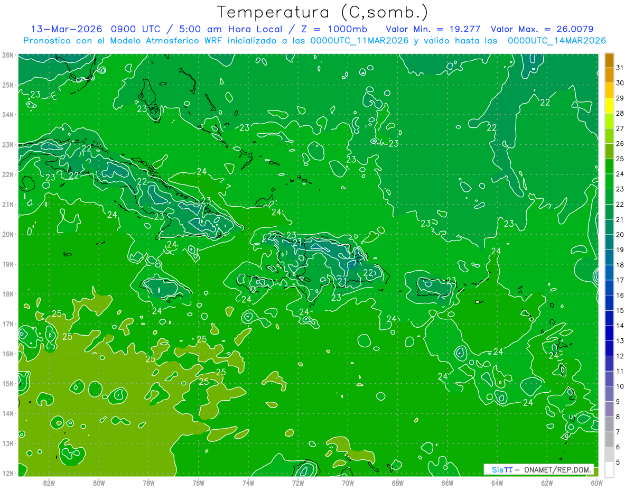Click legend value "12" on the color scale
The image size is (634, 490).
(x=620, y=356)
